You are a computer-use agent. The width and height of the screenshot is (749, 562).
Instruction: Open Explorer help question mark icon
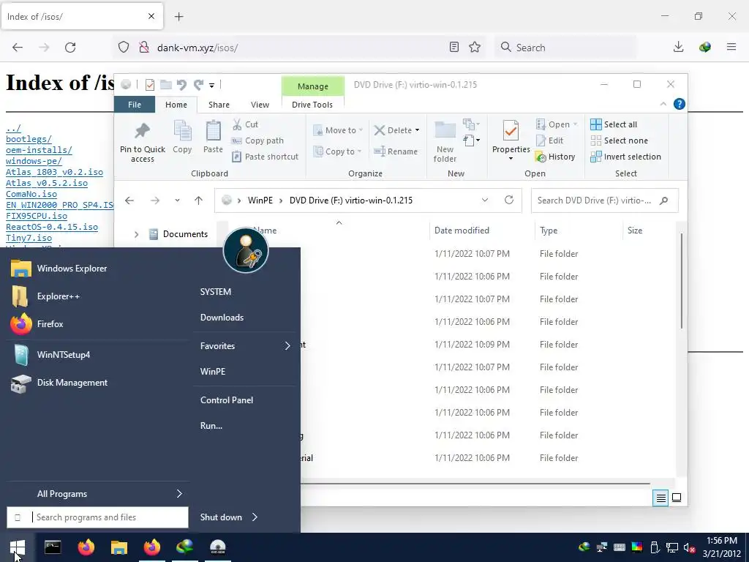[679, 104]
